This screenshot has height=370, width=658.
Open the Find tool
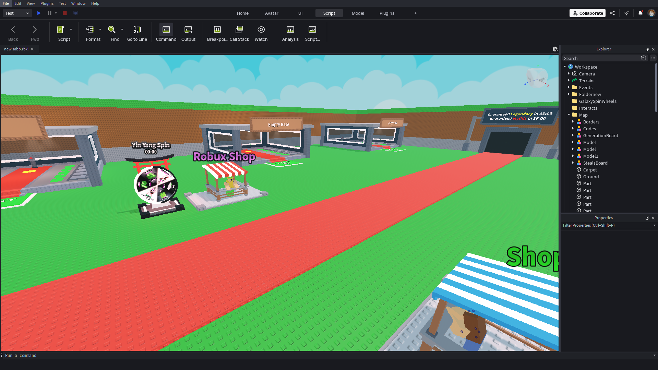(113, 33)
